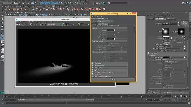191x107 pixels.
Task: Click Focus button in Attribute Editor
Action: [185, 22]
